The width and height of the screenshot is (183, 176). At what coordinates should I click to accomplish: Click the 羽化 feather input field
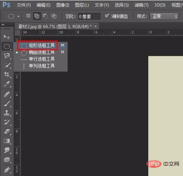click(x=89, y=16)
